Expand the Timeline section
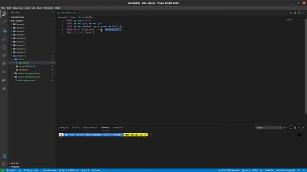307x172 pixels. click(15, 167)
